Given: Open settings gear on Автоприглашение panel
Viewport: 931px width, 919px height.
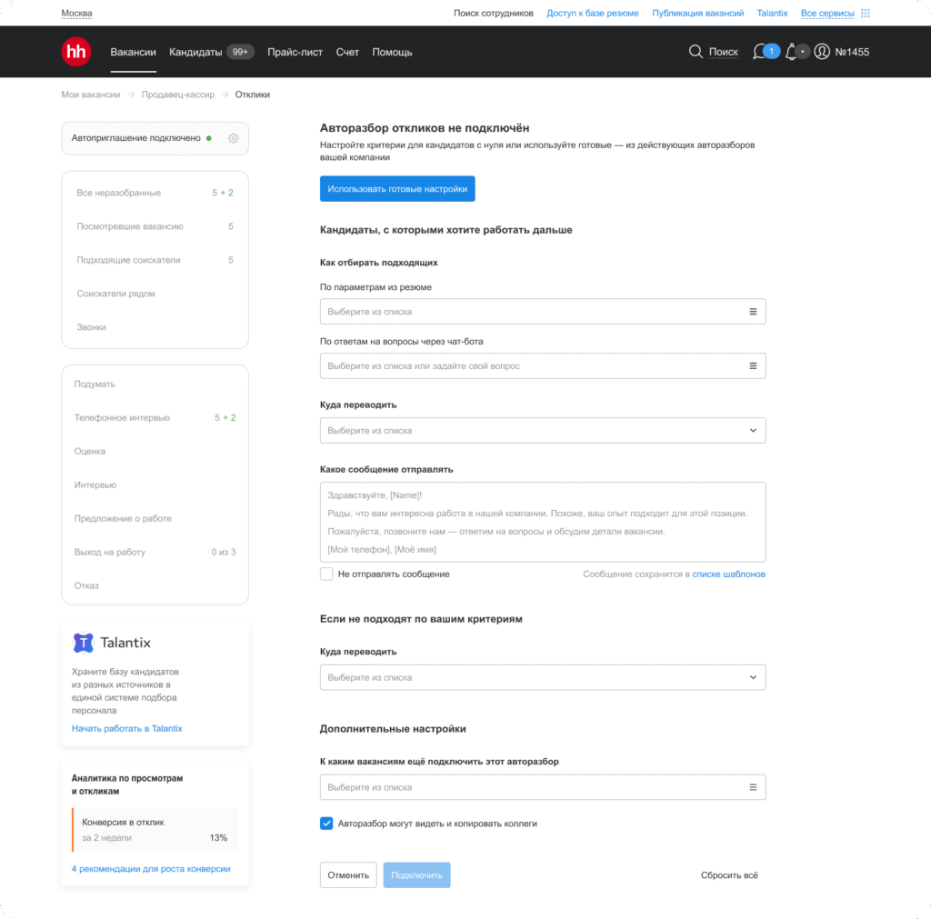Looking at the screenshot, I should (x=233, y=137).
